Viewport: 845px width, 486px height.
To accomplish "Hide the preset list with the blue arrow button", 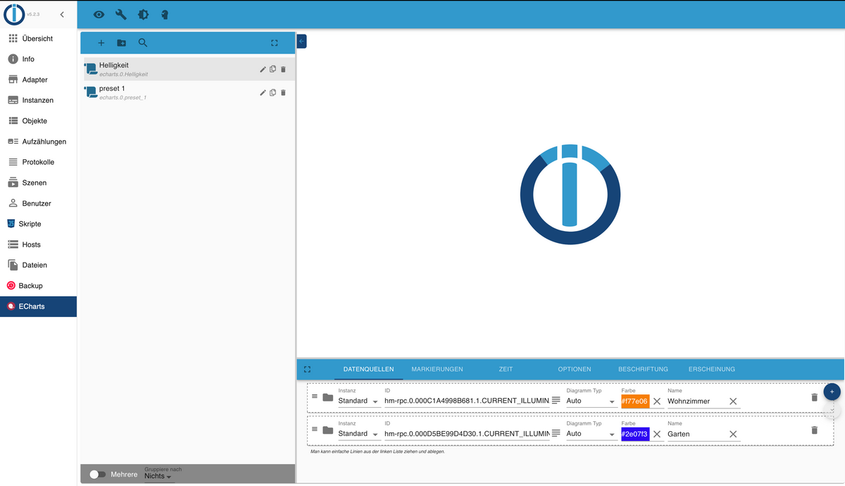I will (301, 42).
